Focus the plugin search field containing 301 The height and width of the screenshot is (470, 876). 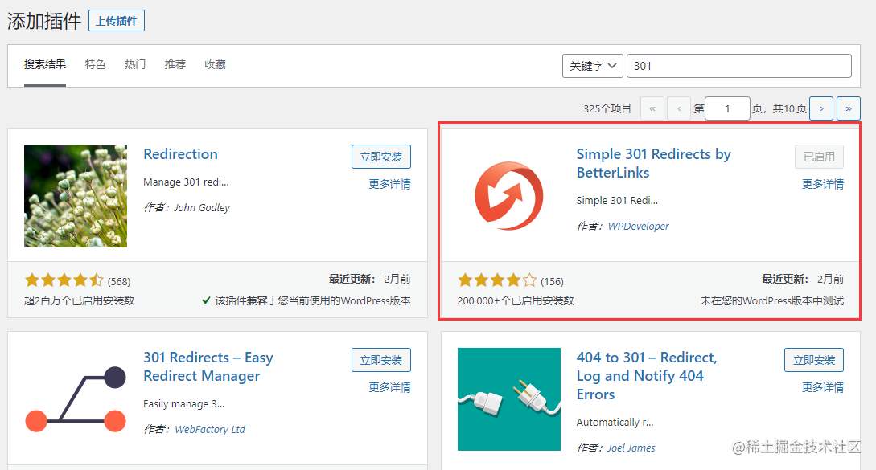coord(739,66)
